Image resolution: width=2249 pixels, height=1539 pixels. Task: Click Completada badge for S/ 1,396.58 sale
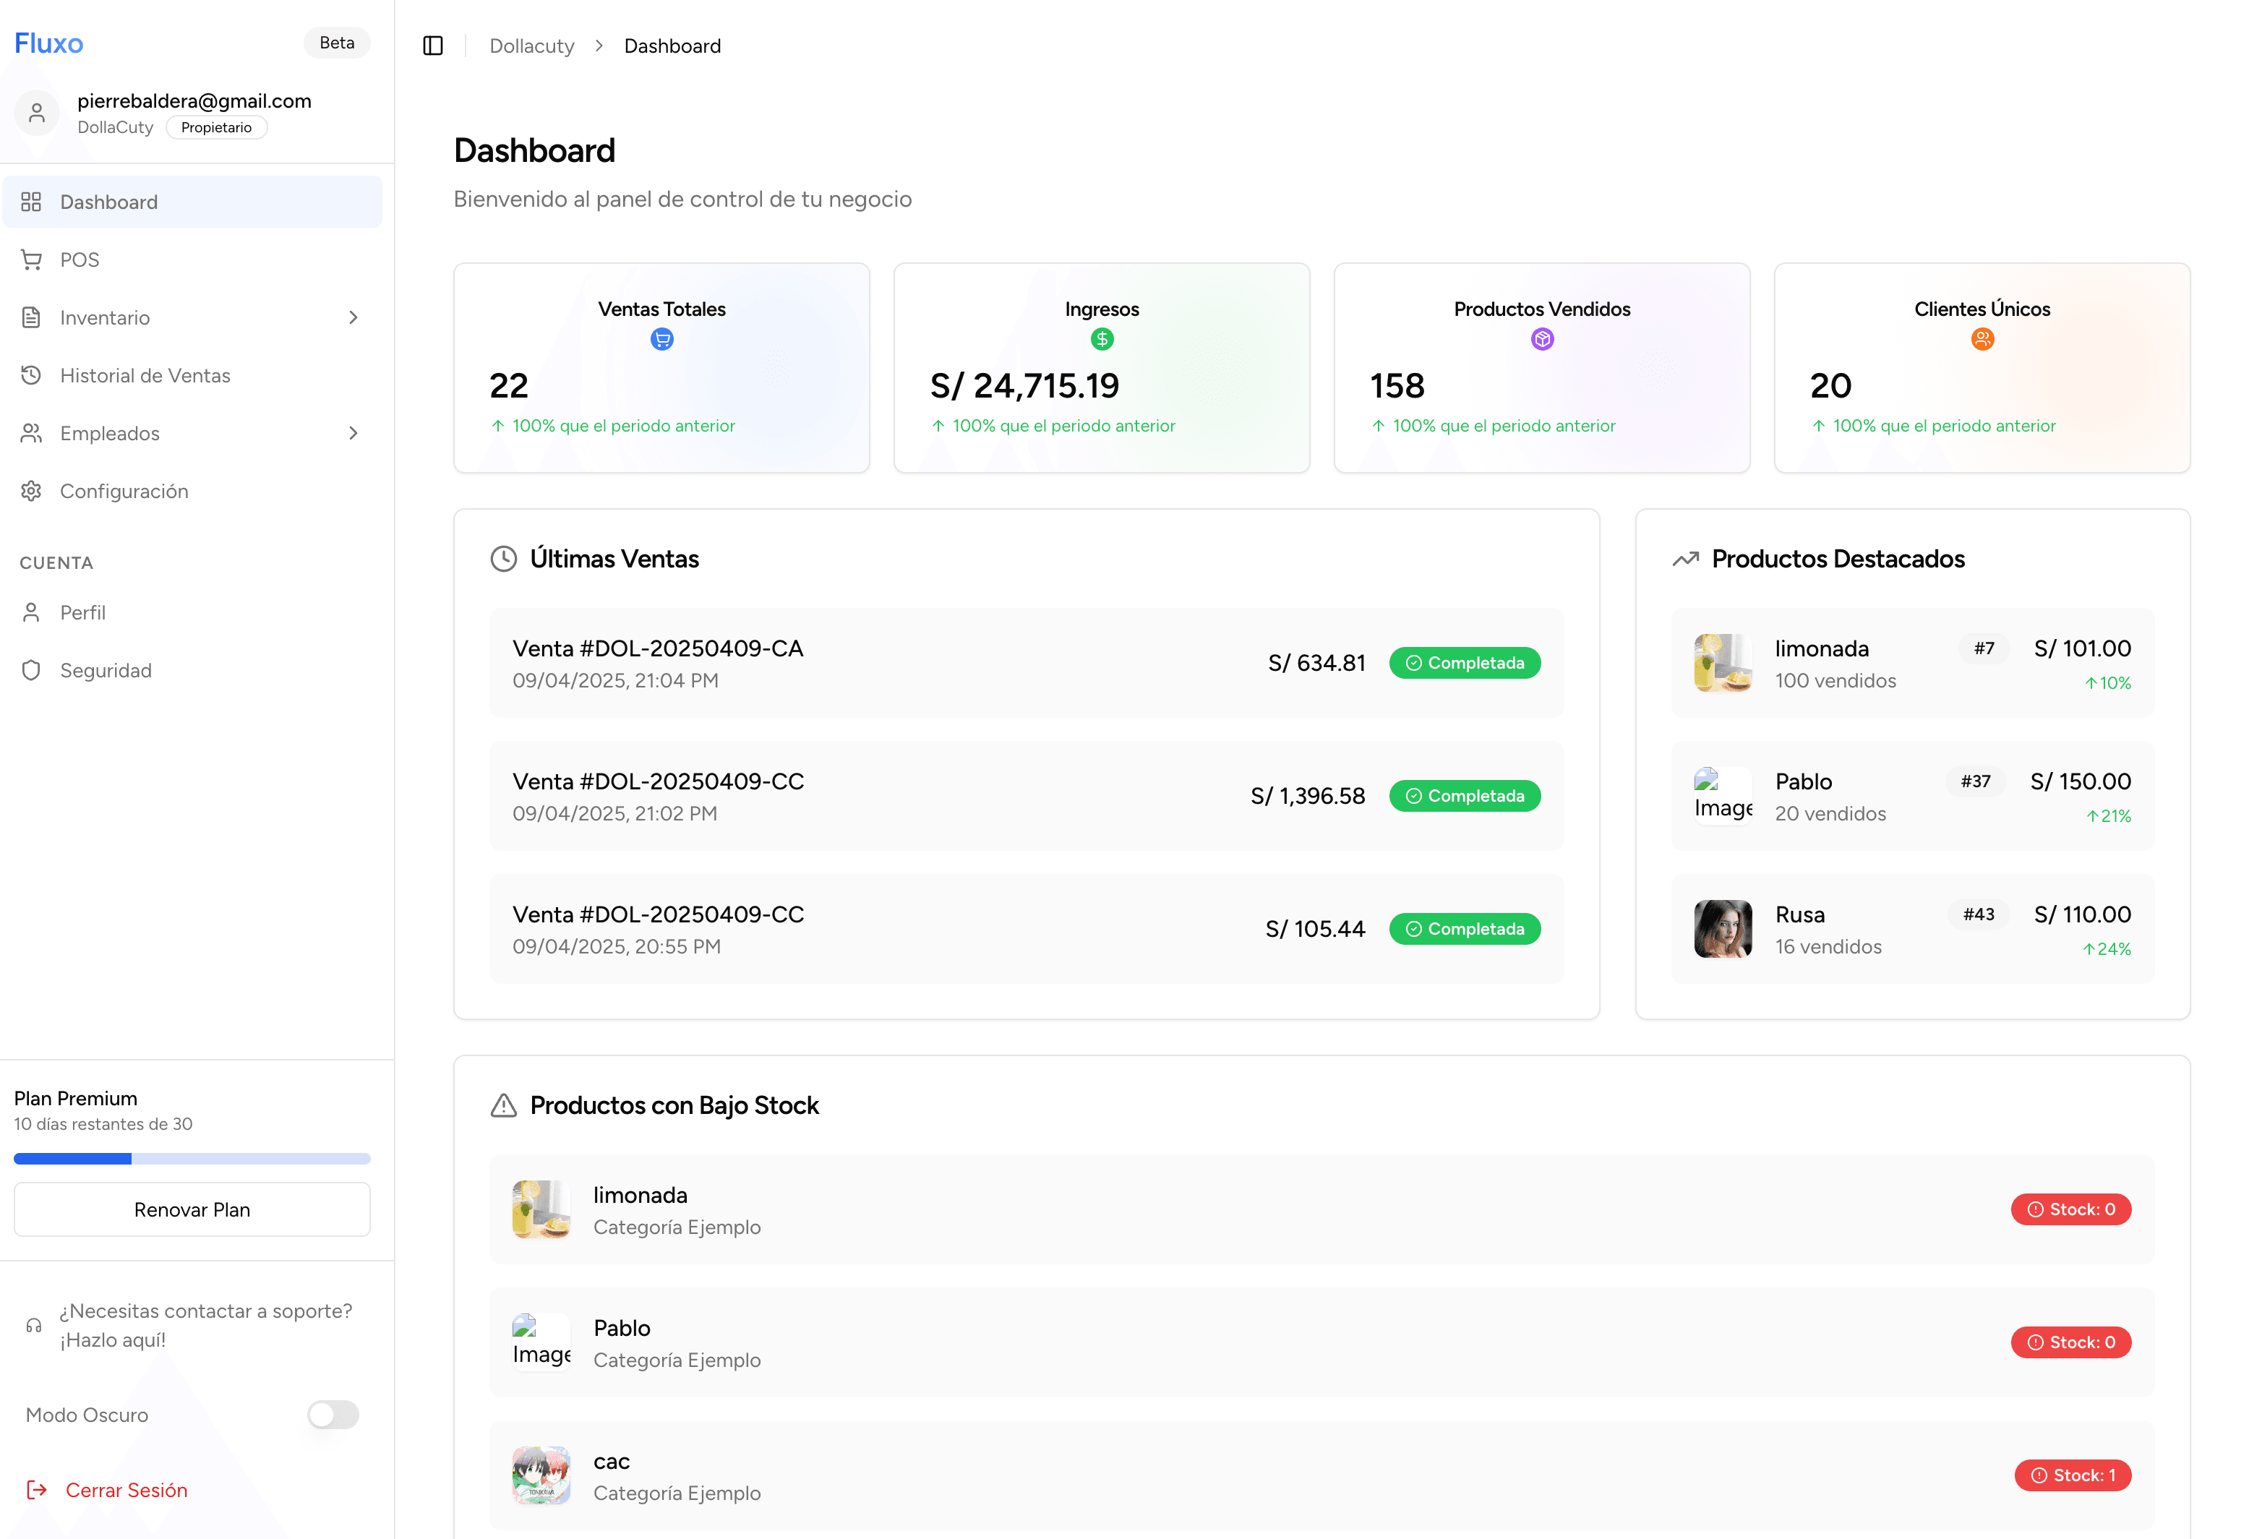(1465, 797)
